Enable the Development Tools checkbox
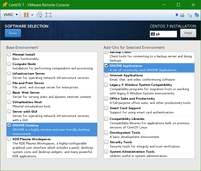 pyautogui.click(x=106, y=132)
